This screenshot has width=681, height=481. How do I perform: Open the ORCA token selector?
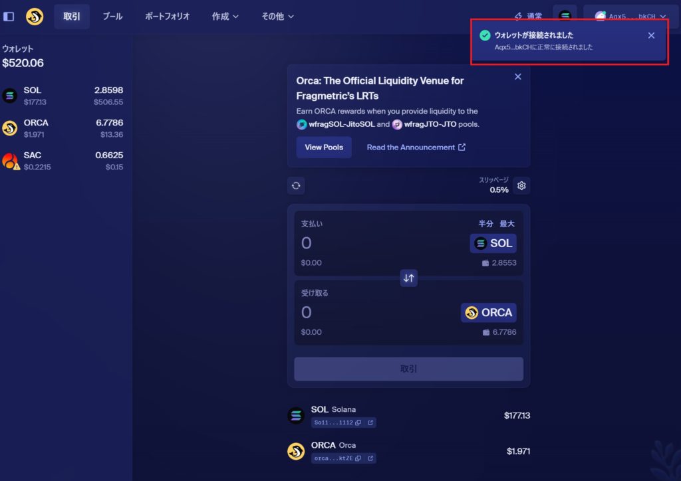[488, 313]
